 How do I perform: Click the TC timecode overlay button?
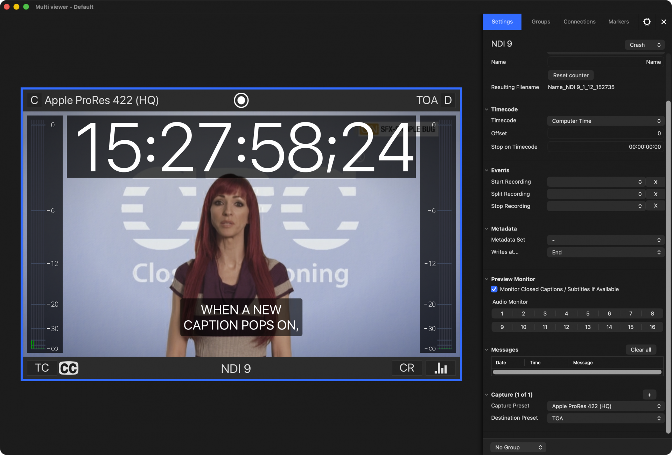coord(42,368)
